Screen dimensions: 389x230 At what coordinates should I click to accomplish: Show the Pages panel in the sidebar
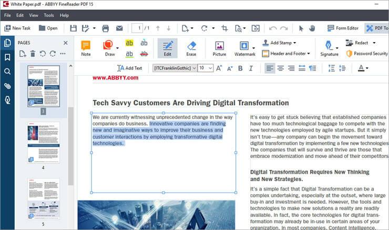pos(7,43)
